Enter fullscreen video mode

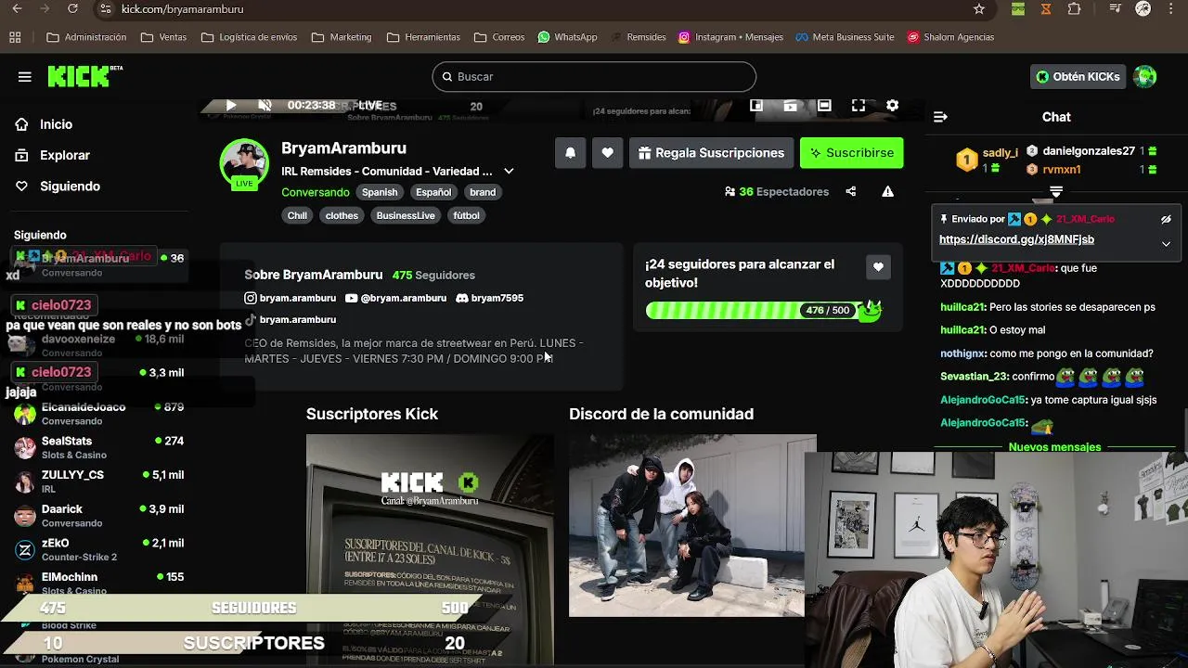(859, 106)
